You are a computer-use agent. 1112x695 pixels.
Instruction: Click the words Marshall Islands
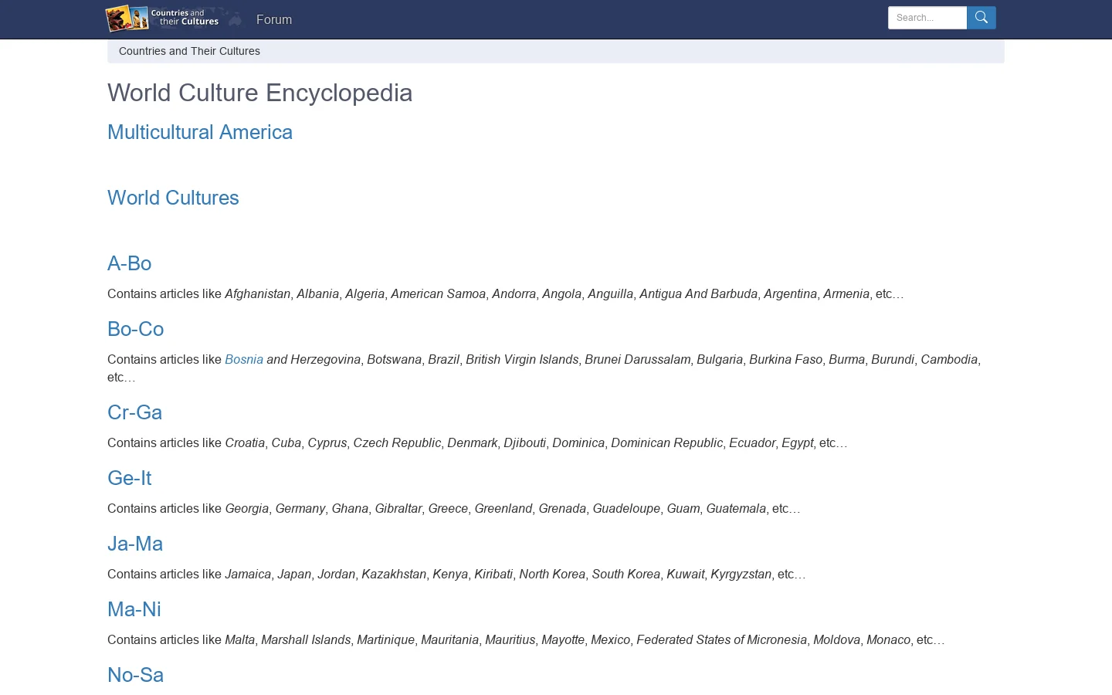[306, 639]
